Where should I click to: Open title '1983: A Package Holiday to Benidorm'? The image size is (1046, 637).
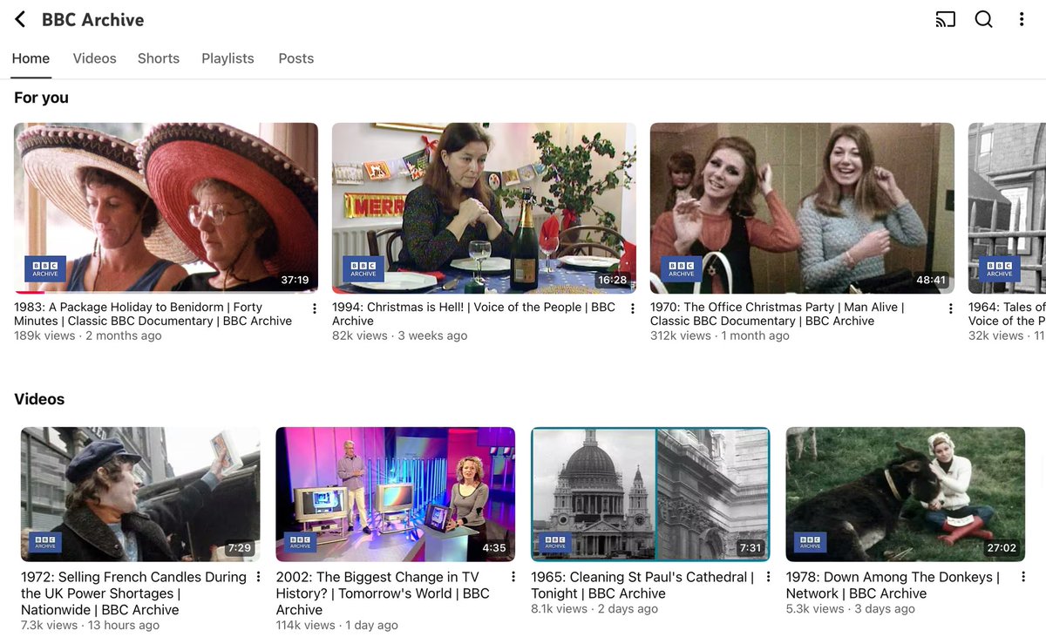(153, 314)
